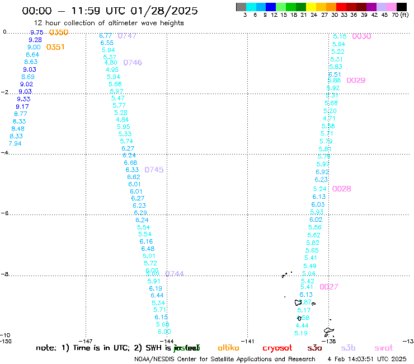Click the lavender time label '0747'

coord(127,36)
